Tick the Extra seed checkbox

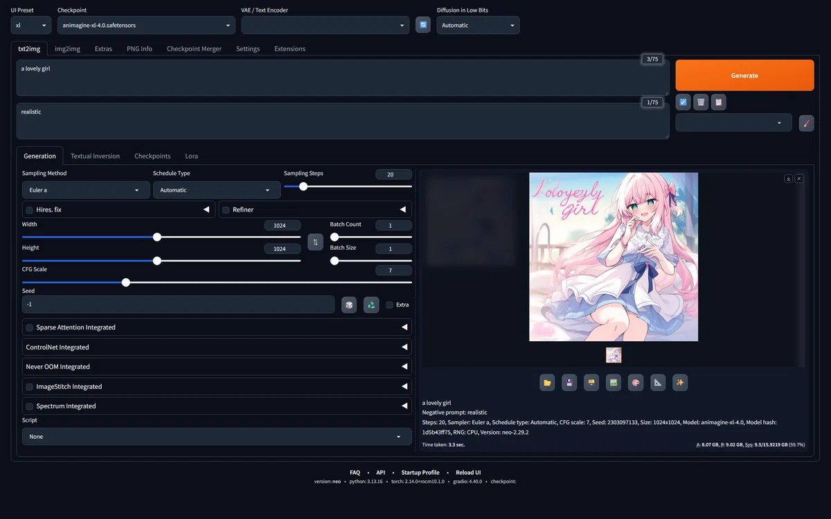390,304
